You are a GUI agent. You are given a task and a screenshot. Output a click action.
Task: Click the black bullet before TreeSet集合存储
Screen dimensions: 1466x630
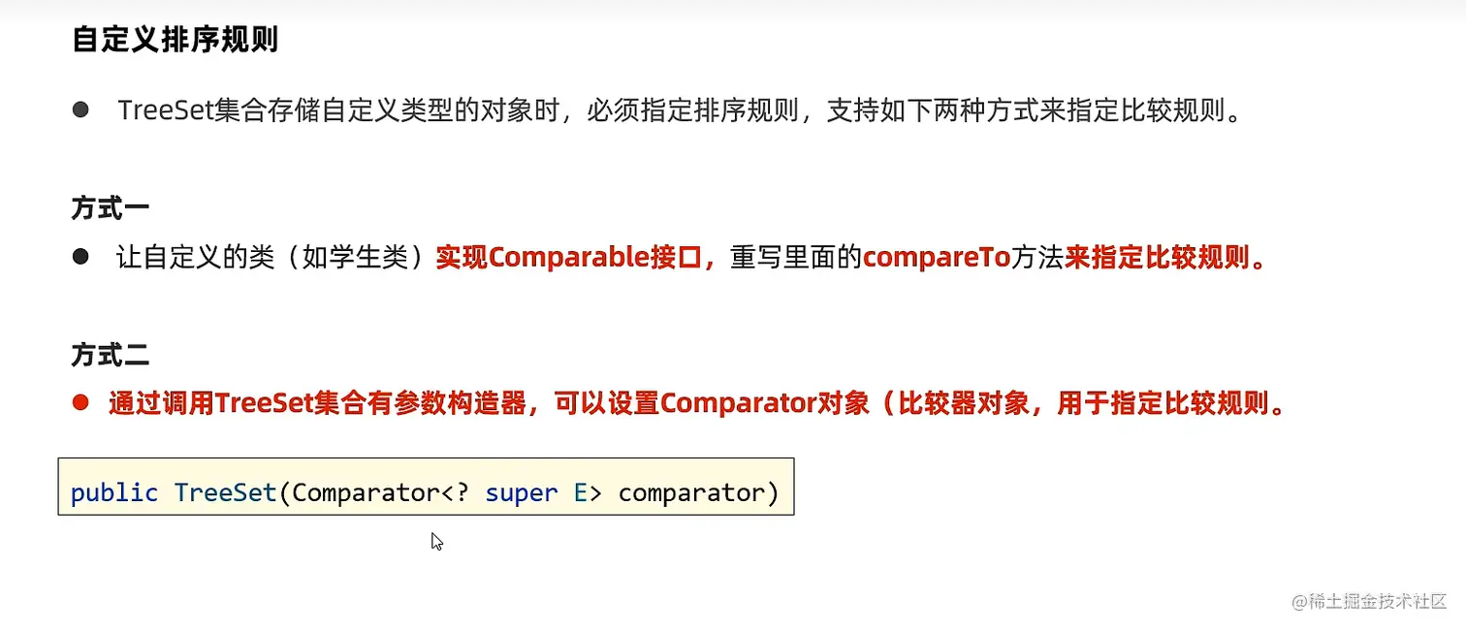click(80, 110)
